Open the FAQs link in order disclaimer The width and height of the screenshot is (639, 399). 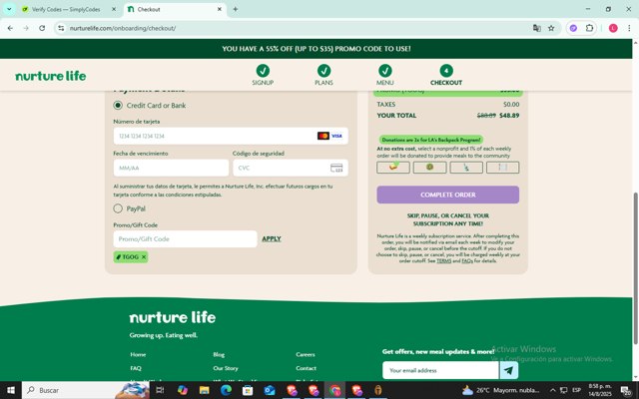467,261
